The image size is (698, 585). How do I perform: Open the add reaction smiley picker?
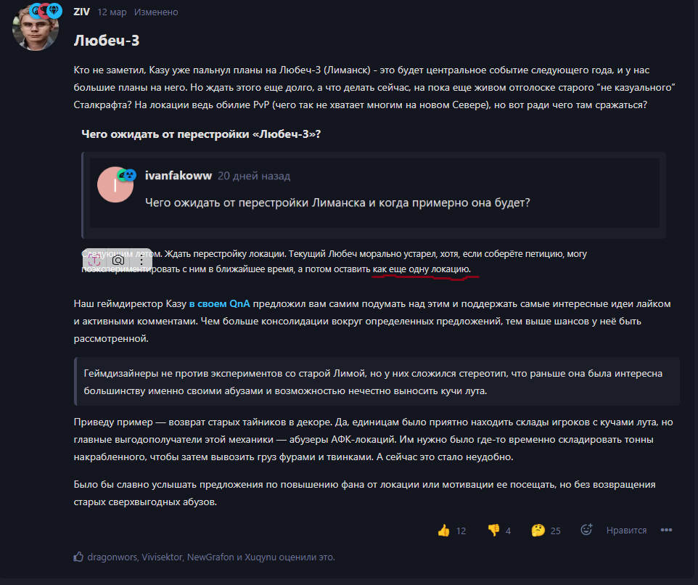(x=587, y=529)
